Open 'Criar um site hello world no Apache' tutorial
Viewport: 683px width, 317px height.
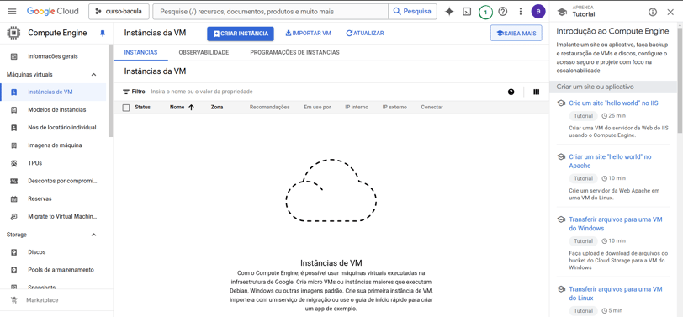point(610,161)
